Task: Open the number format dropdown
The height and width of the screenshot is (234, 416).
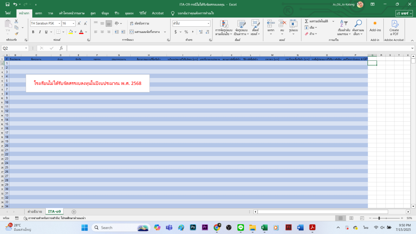Action: (208, 24)
